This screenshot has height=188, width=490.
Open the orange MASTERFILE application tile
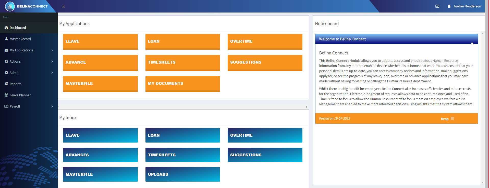tap(100, 84)
